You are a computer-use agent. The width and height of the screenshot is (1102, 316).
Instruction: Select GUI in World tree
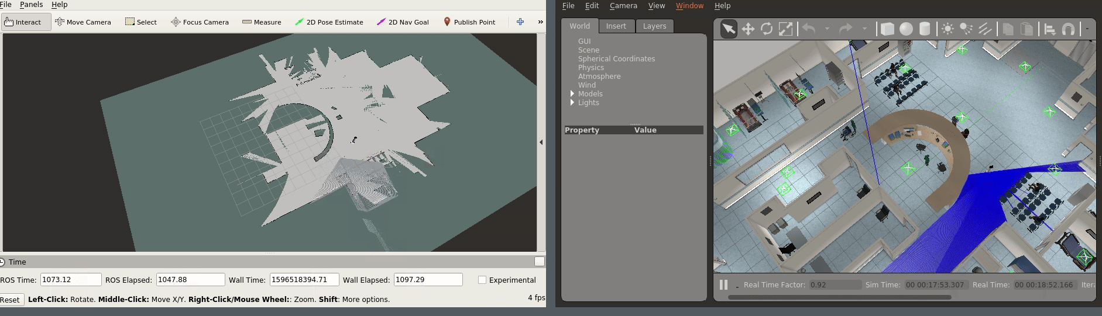coord(585,41)
